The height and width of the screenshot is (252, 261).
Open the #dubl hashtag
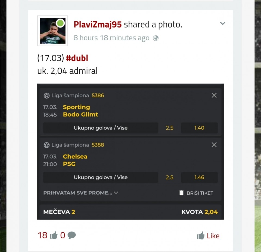pos(77,58)
